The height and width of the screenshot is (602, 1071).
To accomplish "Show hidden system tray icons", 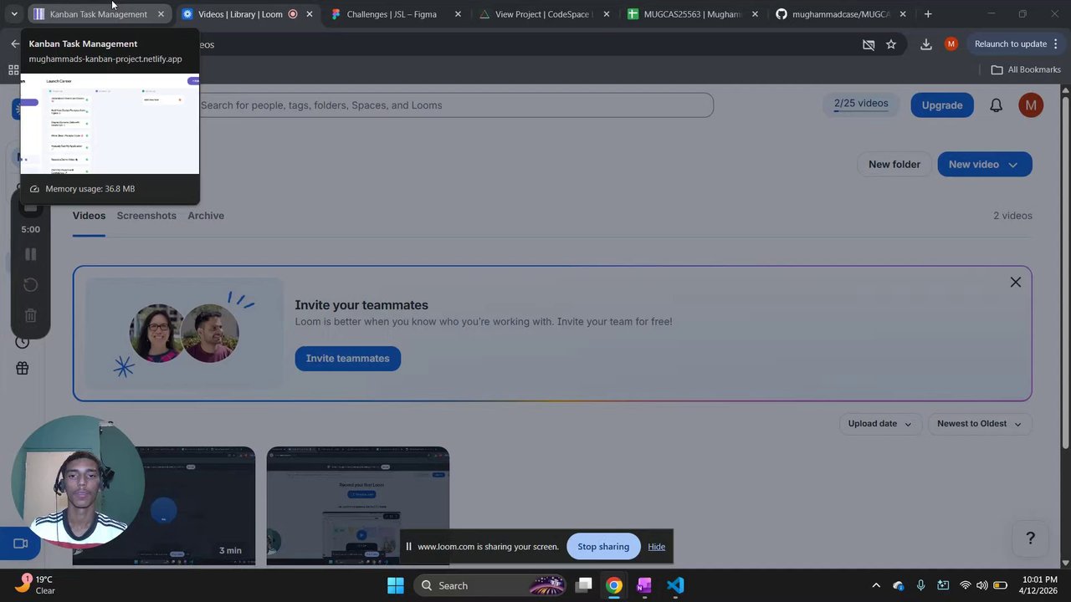I will (876, 585).
